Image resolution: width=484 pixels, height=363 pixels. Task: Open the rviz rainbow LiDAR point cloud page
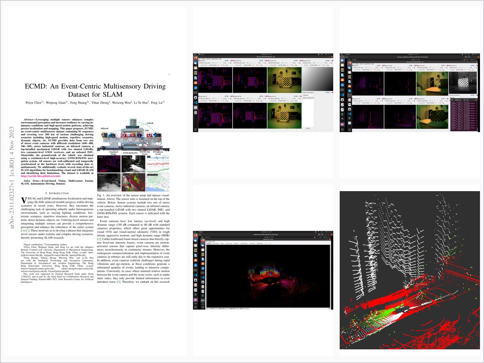click(x=263, y=270)
